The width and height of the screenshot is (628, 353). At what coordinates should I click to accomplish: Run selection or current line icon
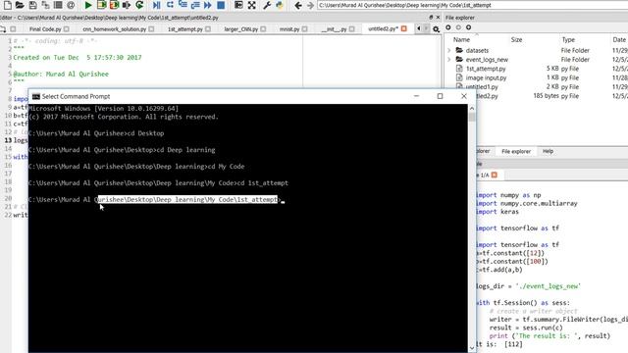click(x=127, y=5)
